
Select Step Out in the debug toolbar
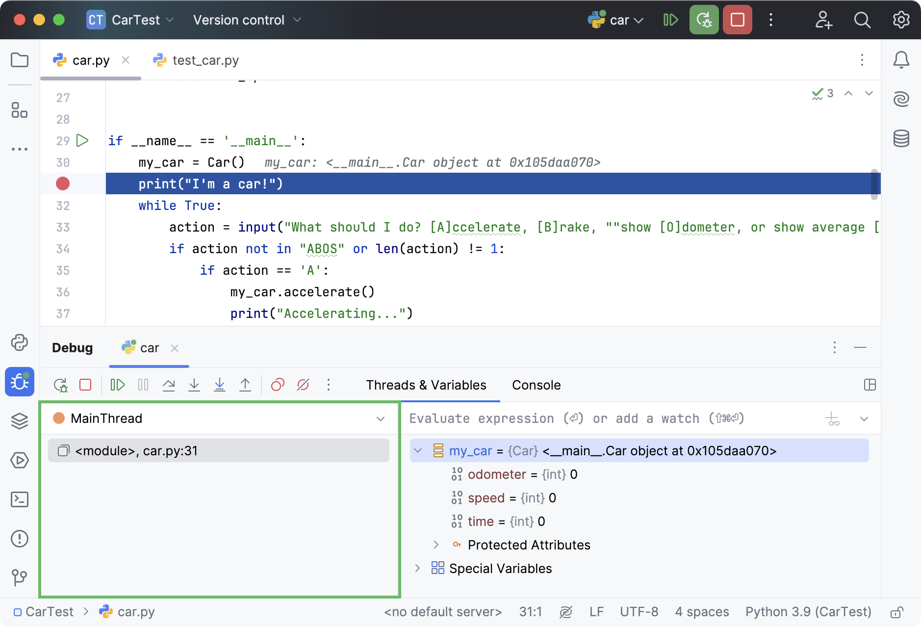[245, 385]
